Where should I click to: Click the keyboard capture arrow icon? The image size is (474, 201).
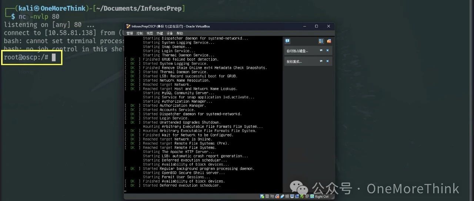coord(312,197)
